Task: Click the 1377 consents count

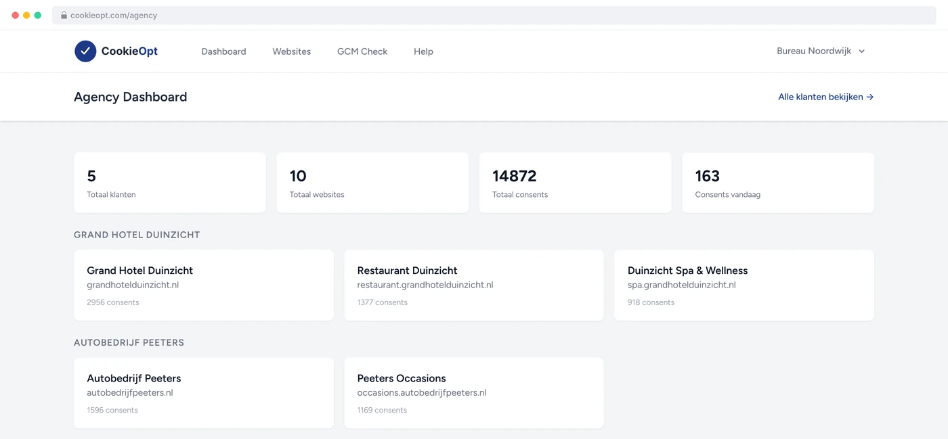Action: (x=383, y=302)
